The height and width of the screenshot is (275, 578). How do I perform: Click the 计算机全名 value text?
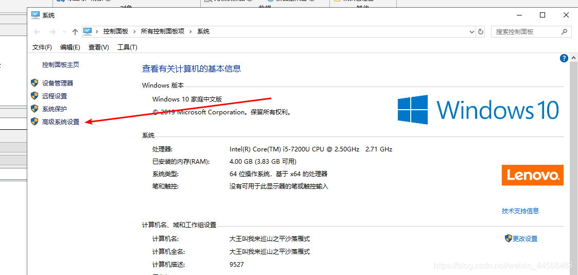coord(270,252)
